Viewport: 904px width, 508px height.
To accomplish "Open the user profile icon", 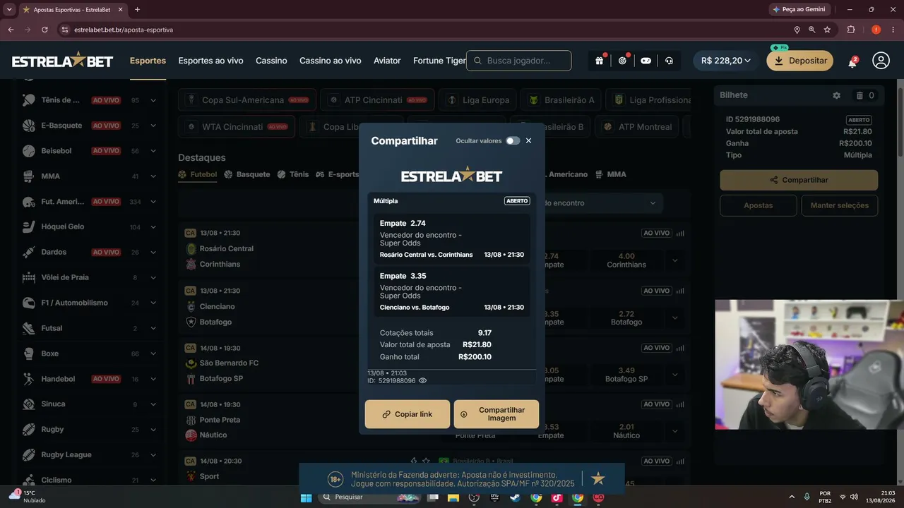I will tap(881, 61).
